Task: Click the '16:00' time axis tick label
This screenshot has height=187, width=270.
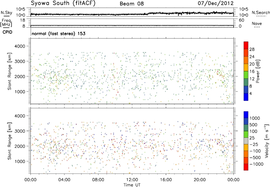Action: tap(166, 180)
